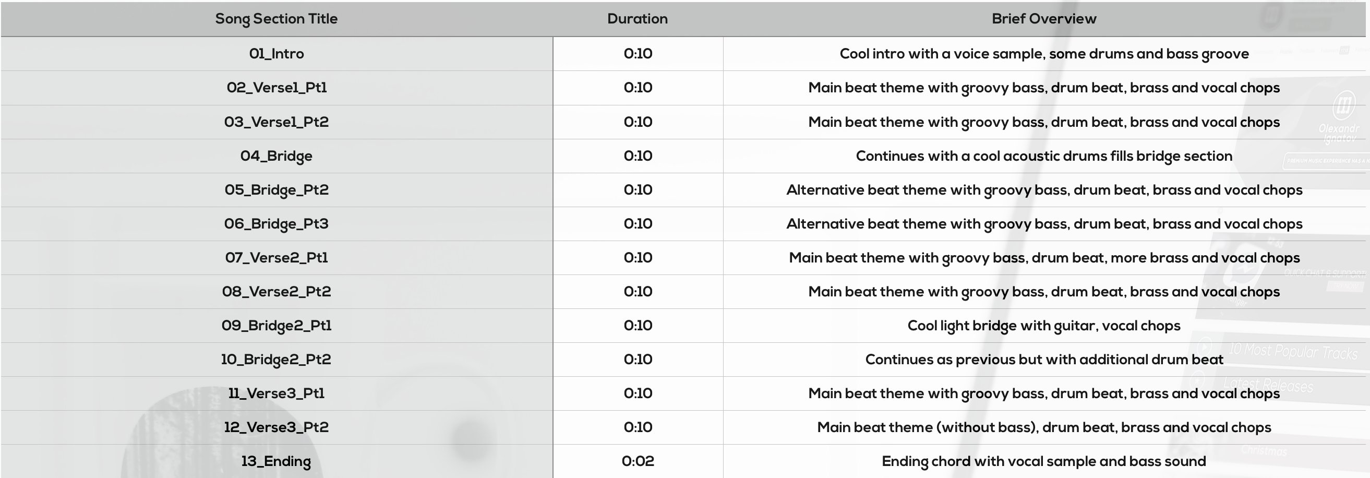
Task: Click the 0:10 duration in the 10_Bridge2_Pt2 row
Action: [638, 360]
